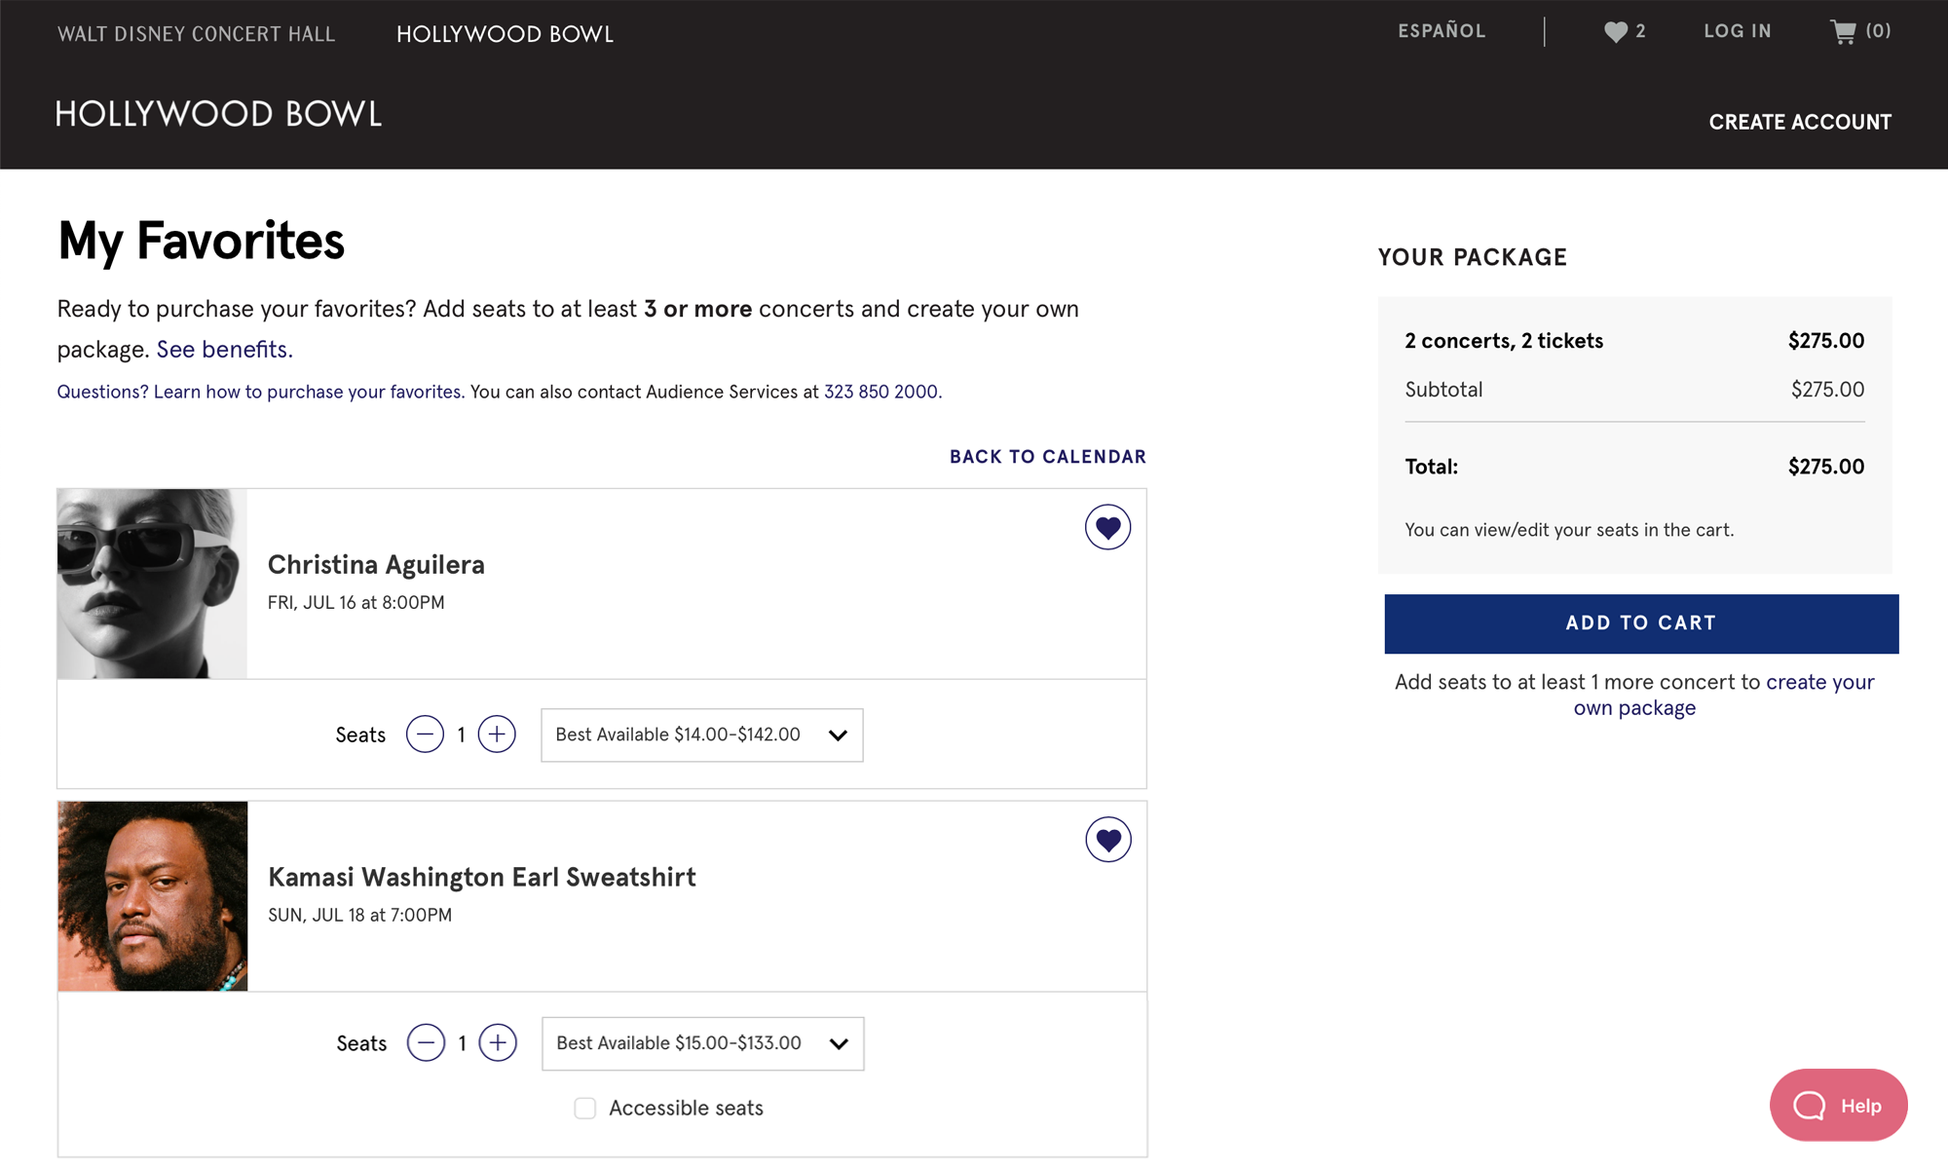The width and height of the screenshot is (1948, 1169).
Task: Open the Log In page
Action: point(1737,31)
